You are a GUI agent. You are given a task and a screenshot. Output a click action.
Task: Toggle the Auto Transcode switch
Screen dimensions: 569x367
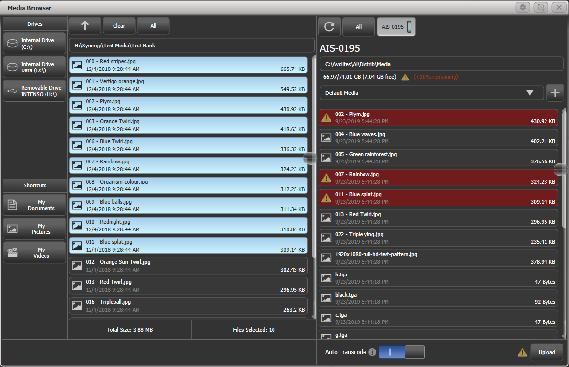401,352
